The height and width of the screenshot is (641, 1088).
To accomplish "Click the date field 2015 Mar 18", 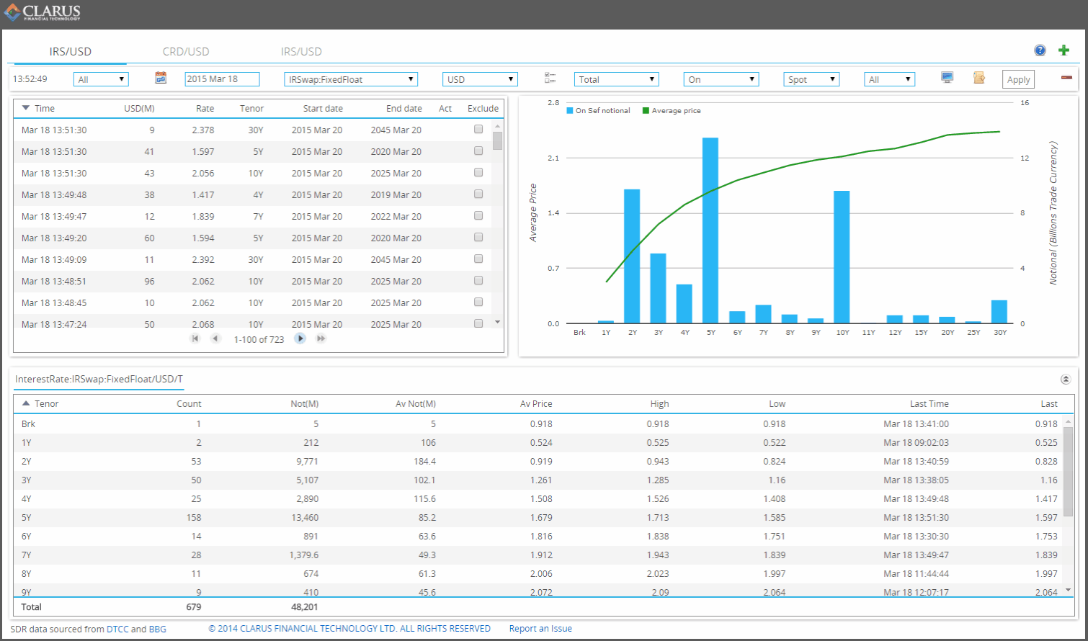I will pos(222,79).
